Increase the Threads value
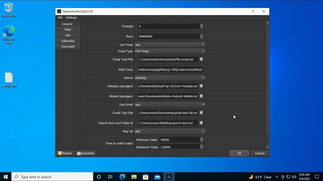323x181 pixels. tap(201, 25)
